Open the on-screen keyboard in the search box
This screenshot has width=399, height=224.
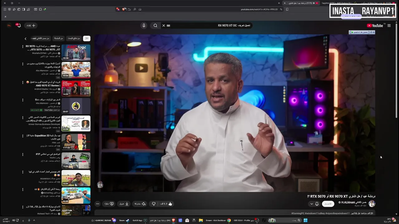[x=168, y=26]
